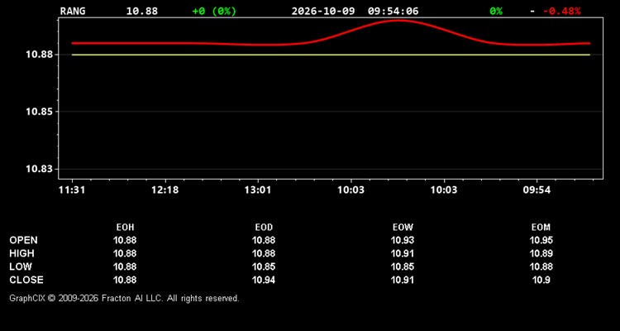Screen dimensions: 620x331
Task: Click the yellow baseline at 10.88
Action: (x=331, y=55)
